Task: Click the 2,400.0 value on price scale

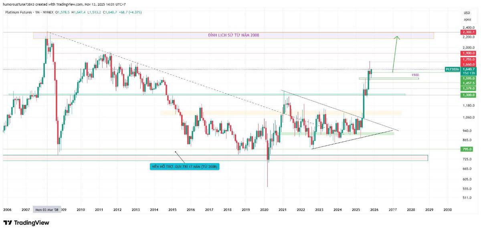Action: pyautogui.click(x=467, y=28)
